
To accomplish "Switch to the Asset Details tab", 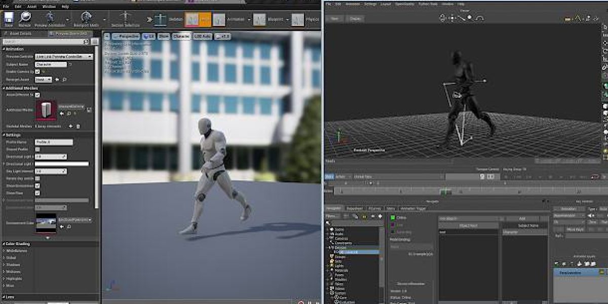I will pyautogui.click(x=20, y=34).
